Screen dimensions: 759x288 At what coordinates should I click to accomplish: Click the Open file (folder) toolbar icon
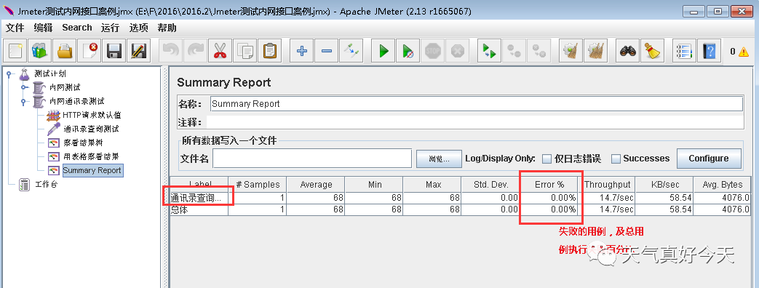click(64, 50)
